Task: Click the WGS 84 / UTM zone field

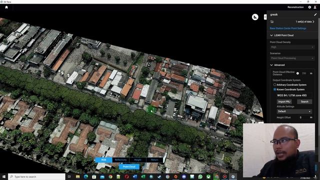Action: [294, 95]
